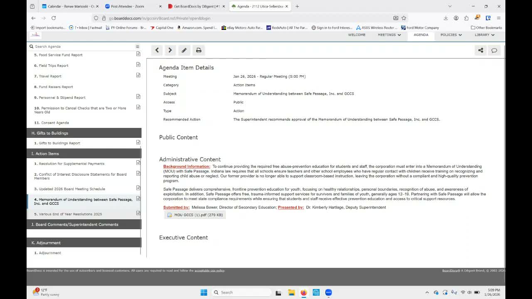Open the document icon for Updated 2026 Board Meeting Schedule
Screen dimensions: 532x299
coord(138,188)
